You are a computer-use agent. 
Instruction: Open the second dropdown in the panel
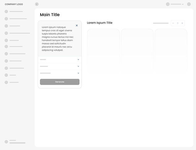(x=78, y=66)
